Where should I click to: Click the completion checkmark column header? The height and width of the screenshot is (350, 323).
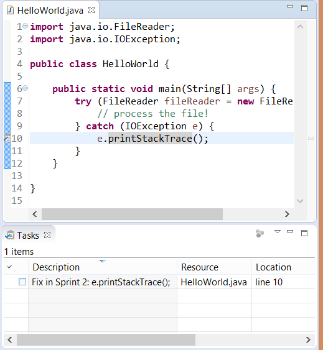9,267
